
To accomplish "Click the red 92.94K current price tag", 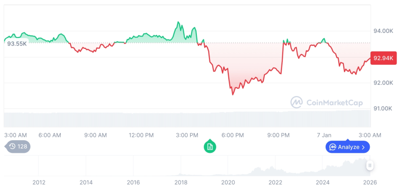I will coord(382,59).
